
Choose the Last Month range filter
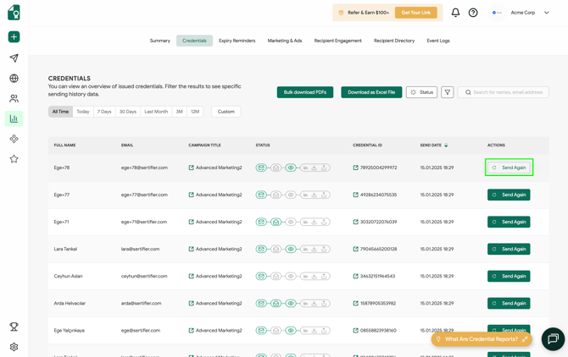[156, 112]
